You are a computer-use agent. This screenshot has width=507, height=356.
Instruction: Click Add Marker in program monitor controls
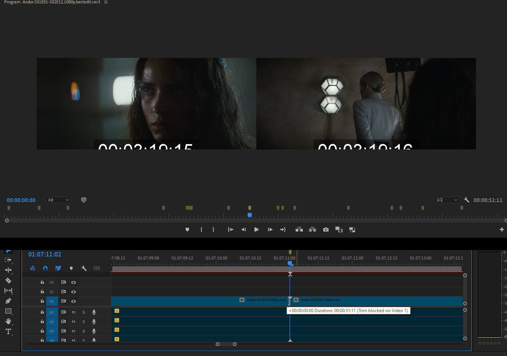pos(187,230)
